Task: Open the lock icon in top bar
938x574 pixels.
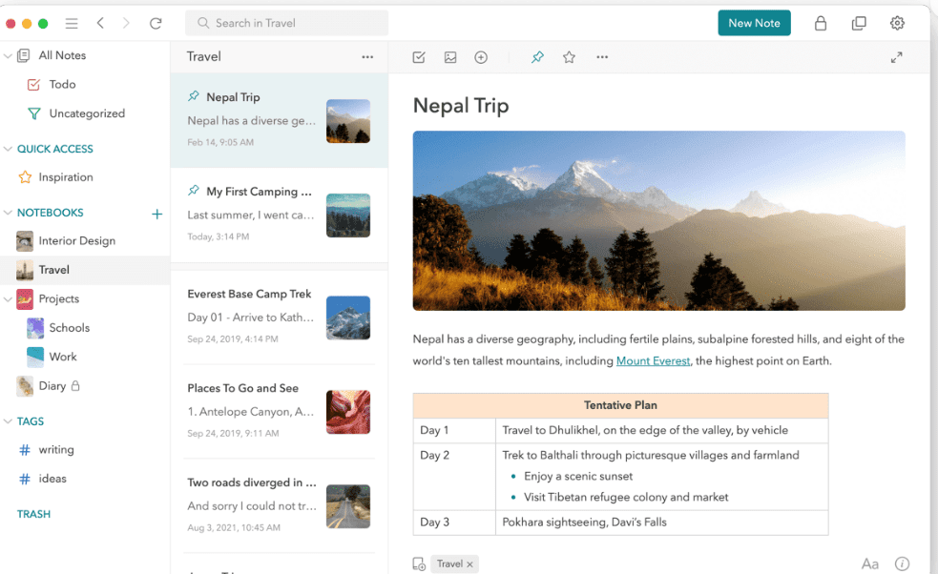Action: [820, 23]
